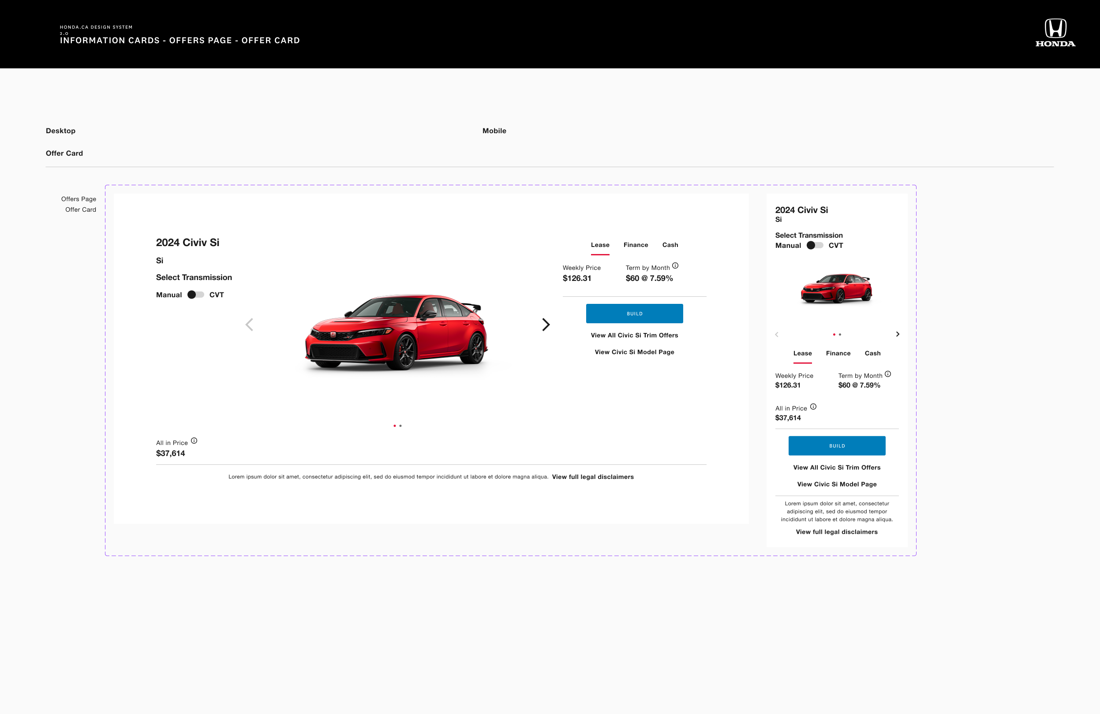Select the Finance tab on mobile card
The width and height of the screenshot is (1100, 714).
[x=838, y=353]
